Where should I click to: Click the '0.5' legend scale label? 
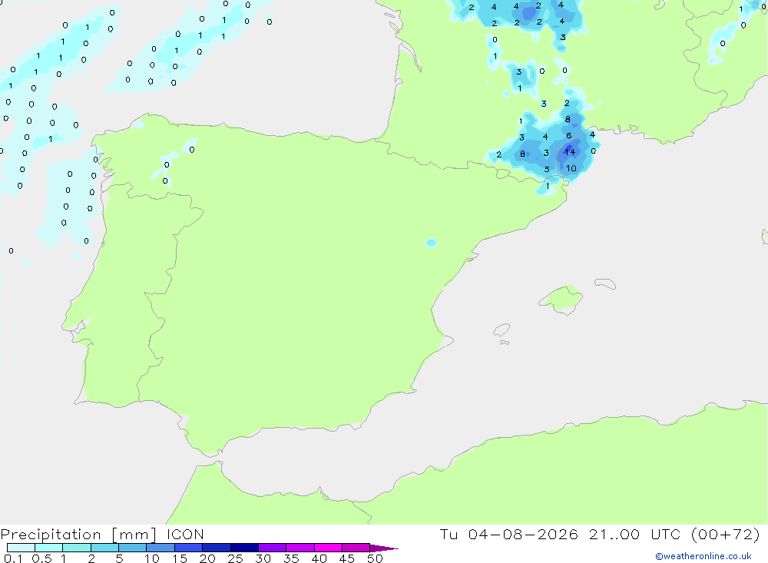[x=42, y=558]
